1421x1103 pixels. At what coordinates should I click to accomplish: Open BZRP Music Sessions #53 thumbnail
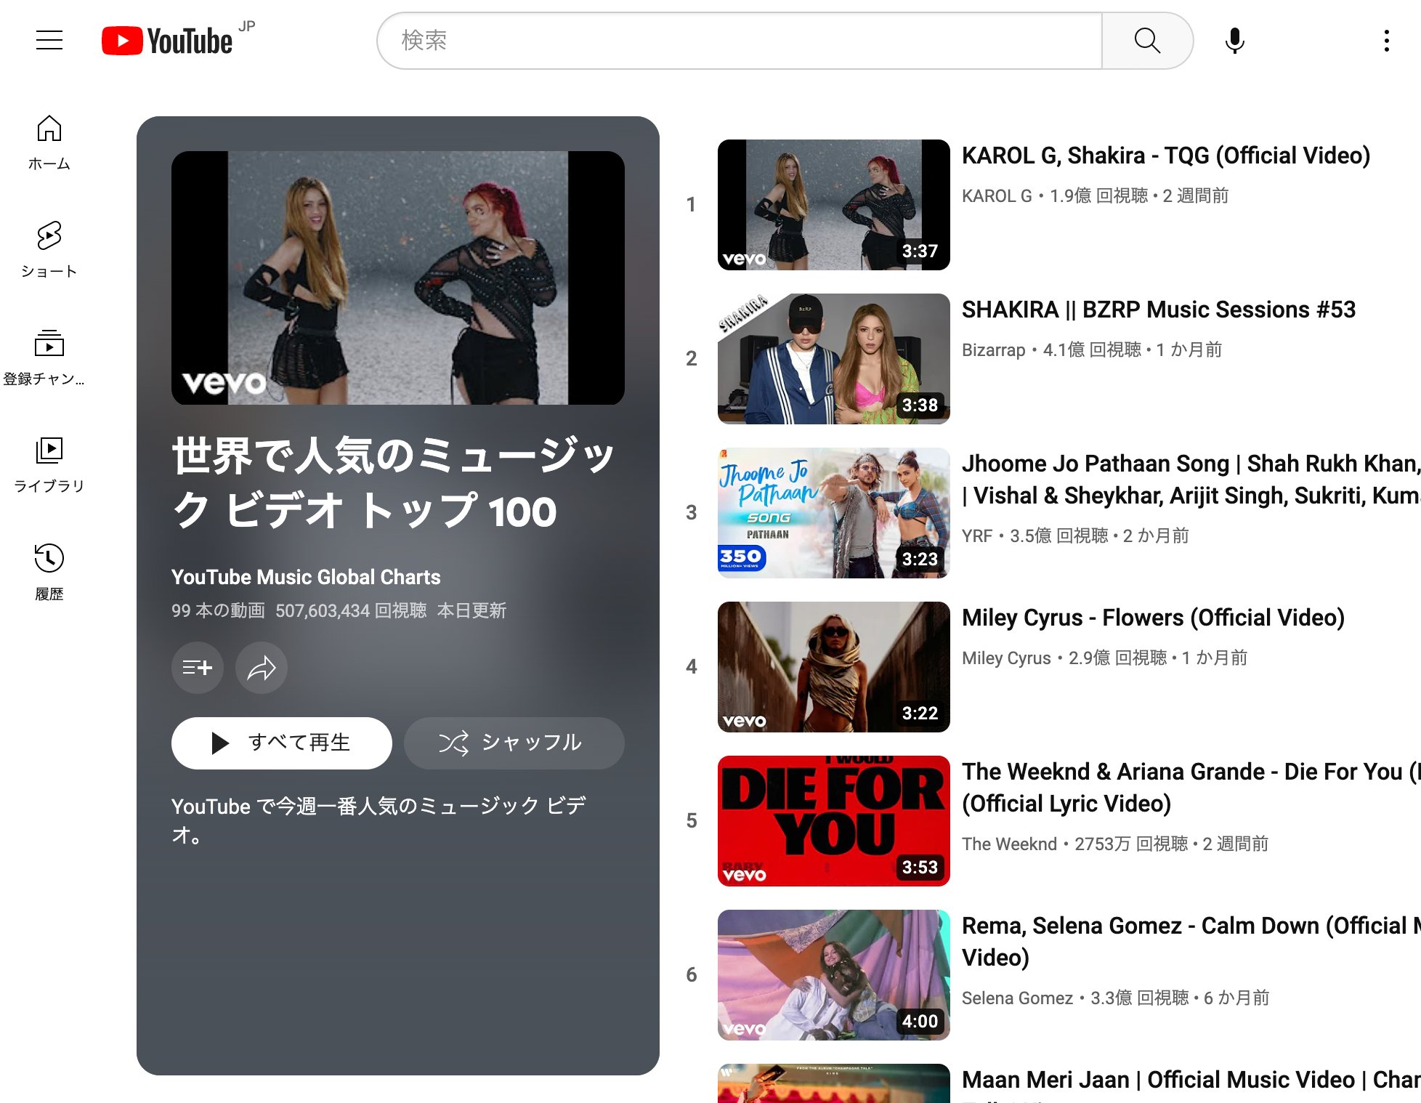(x=834, y=359)
